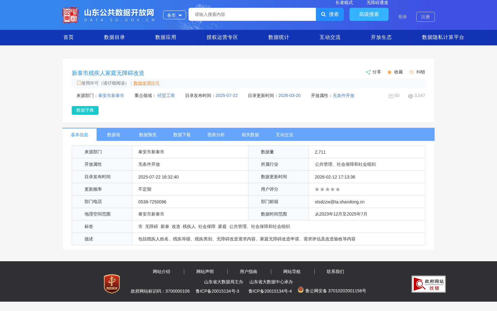Click the 党政机关 emblem in footer
The image size is (497, 311).
[112, 284]
